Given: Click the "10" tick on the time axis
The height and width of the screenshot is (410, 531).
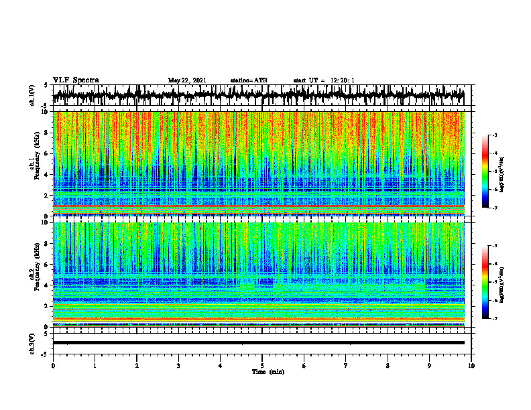Looking at the screenshot, I should tap(471, 366).
